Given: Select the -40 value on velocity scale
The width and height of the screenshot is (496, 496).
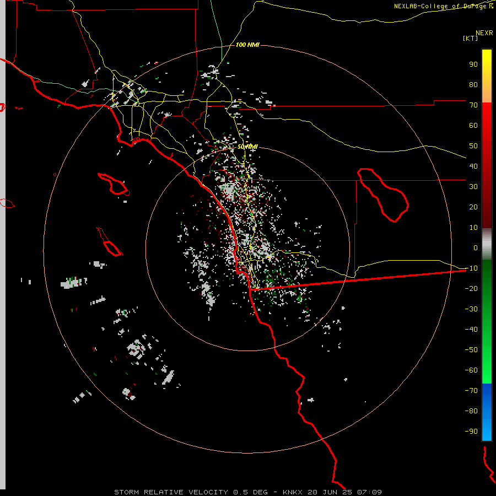Looking at the screenshot, I should pyautogui.click(x=471, y=330).
